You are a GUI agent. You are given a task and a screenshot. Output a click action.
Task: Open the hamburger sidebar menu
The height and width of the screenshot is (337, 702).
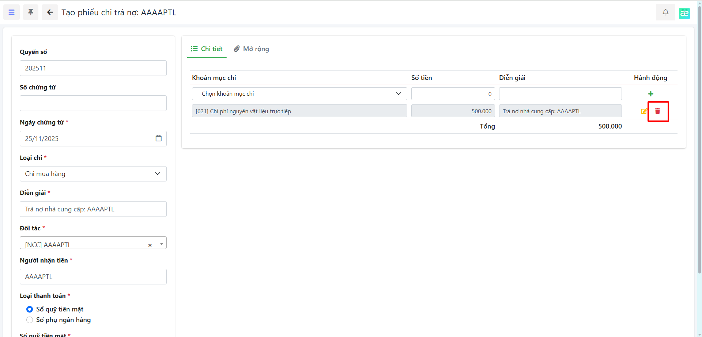(11, 12)
